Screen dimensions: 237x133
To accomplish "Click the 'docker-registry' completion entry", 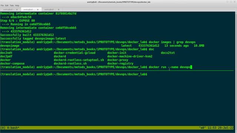I will 120,64.
